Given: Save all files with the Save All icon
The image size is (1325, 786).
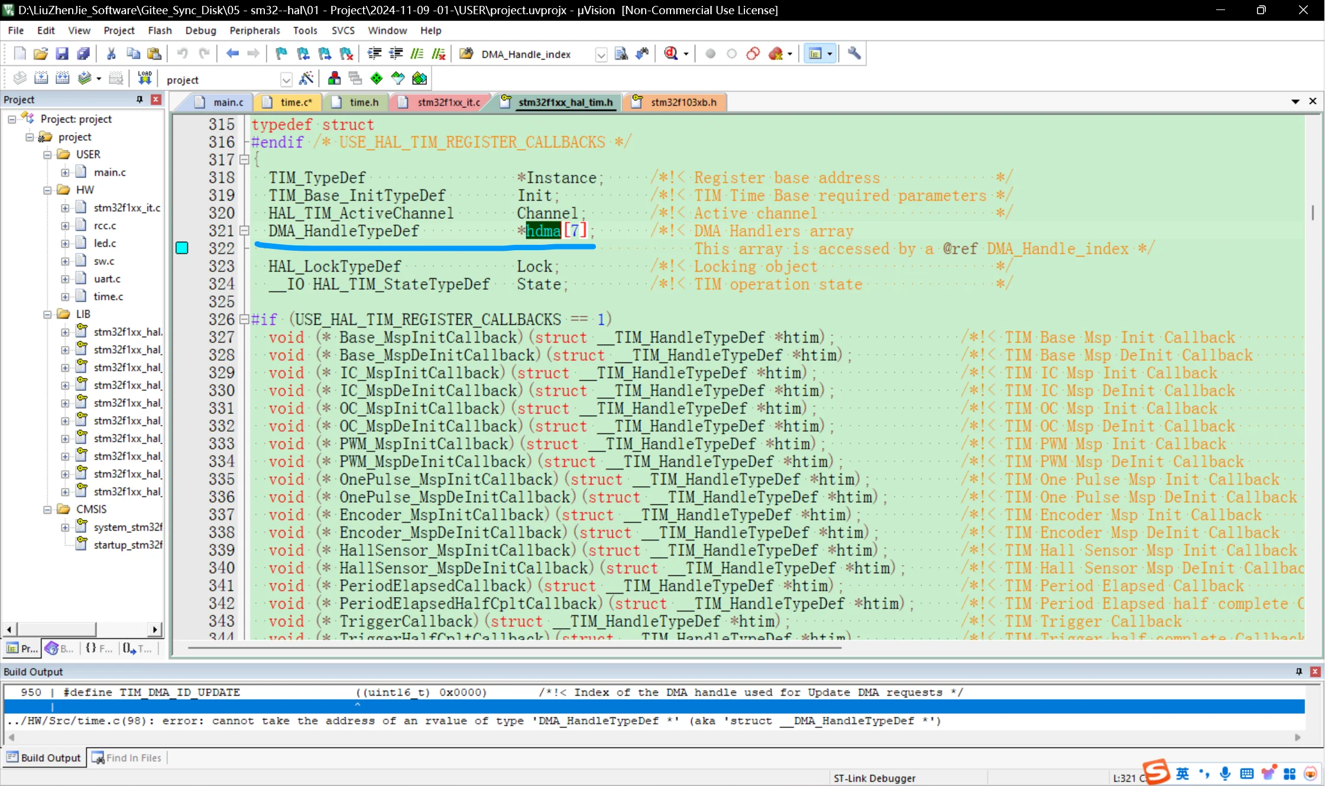Looking at the screenshot, I should pyautogui.click(x=83, y=54).
